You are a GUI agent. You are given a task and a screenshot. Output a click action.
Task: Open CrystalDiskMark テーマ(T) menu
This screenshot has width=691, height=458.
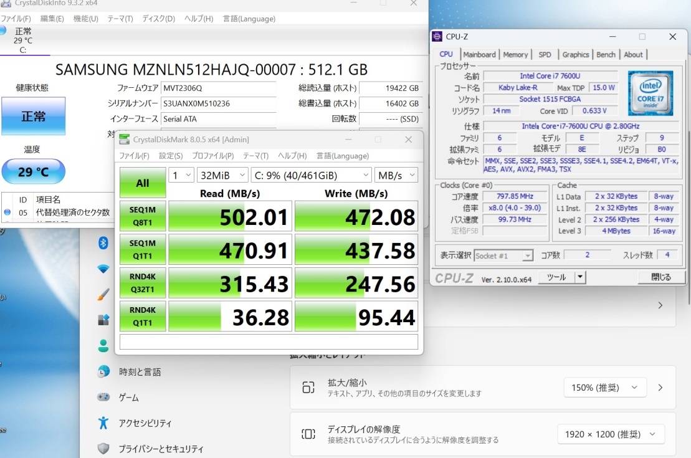[x=255, y=156]
